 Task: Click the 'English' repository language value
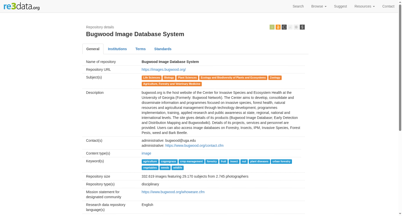tap(147, 205)
